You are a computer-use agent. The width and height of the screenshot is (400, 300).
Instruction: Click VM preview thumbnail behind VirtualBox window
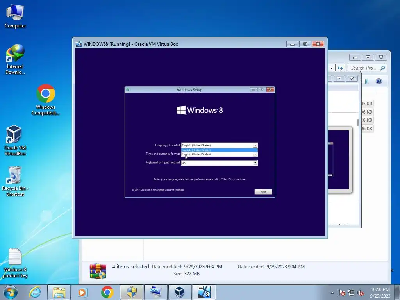pyautogui.click(x=340, y=160)
